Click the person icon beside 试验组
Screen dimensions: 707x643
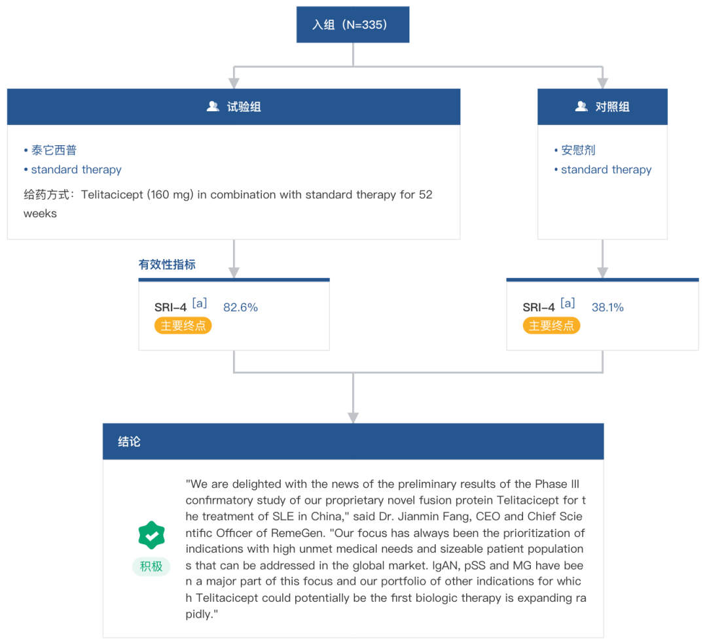coord(213,107)
